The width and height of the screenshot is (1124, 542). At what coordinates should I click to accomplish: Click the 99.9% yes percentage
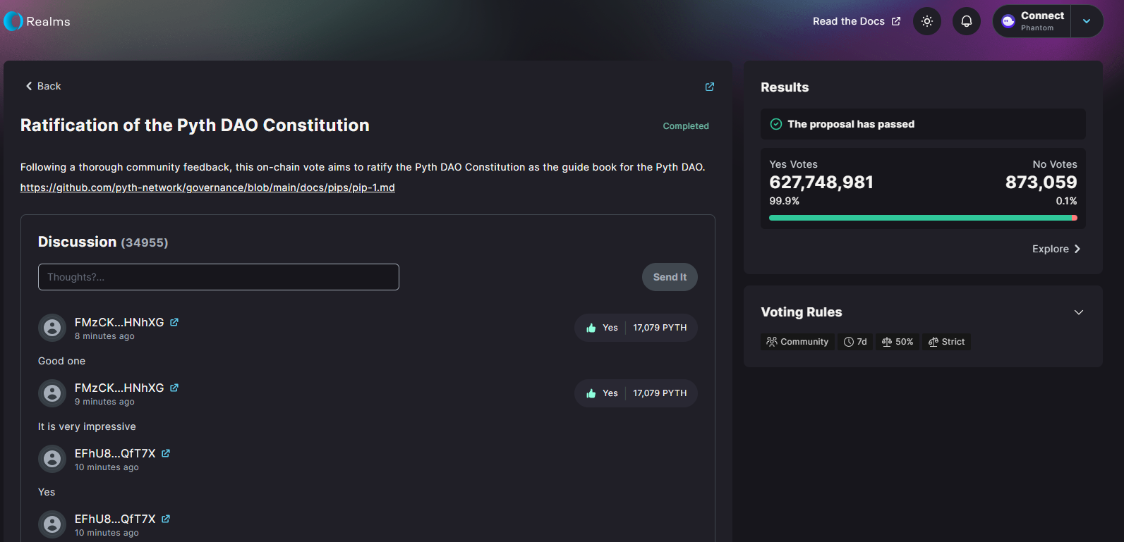[784, 201]
